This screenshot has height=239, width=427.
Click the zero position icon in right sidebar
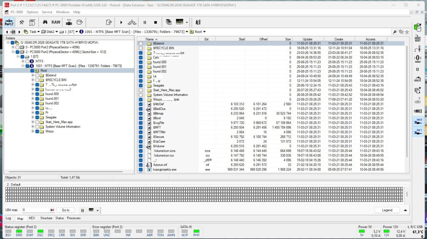click(417, 58)
